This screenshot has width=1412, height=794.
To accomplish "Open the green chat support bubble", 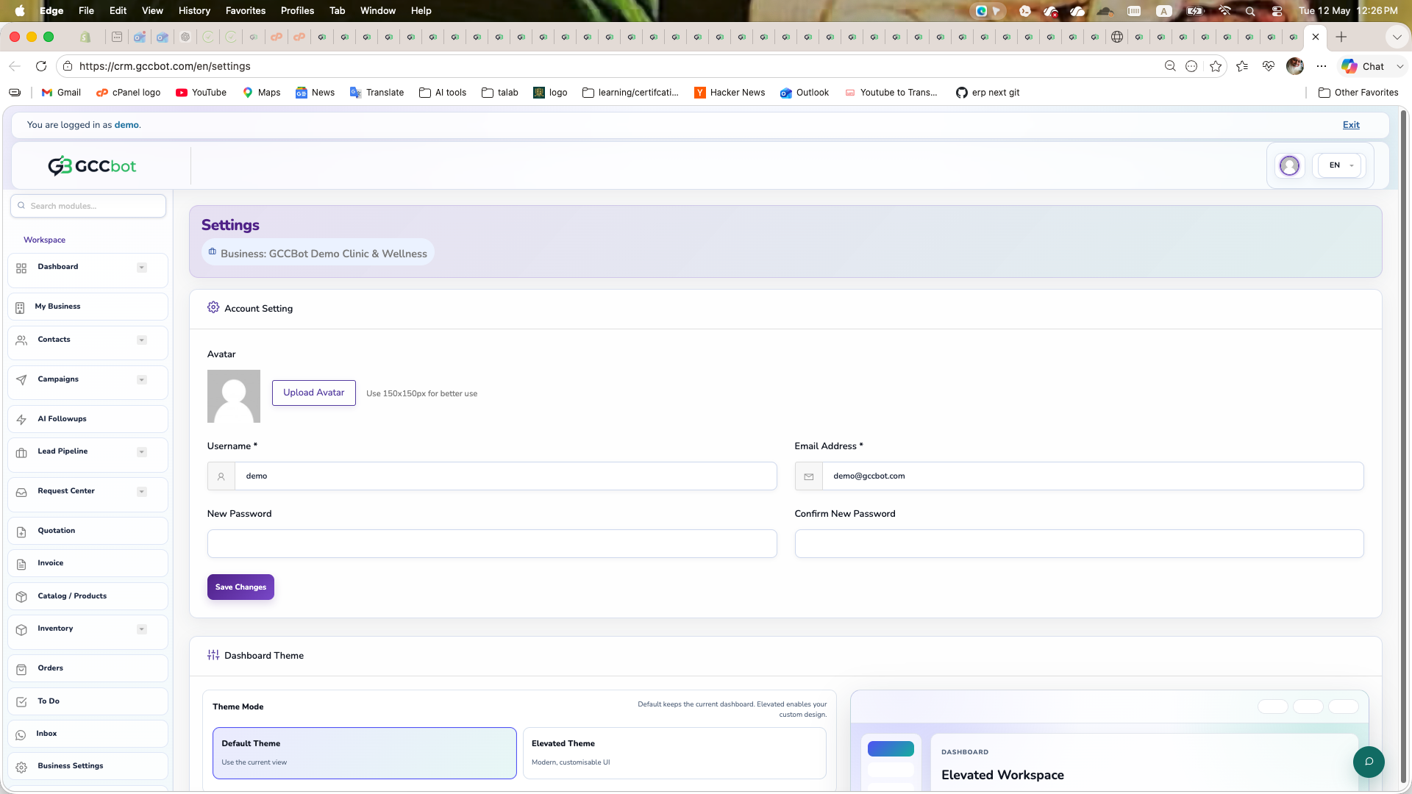I will 1369,762.
